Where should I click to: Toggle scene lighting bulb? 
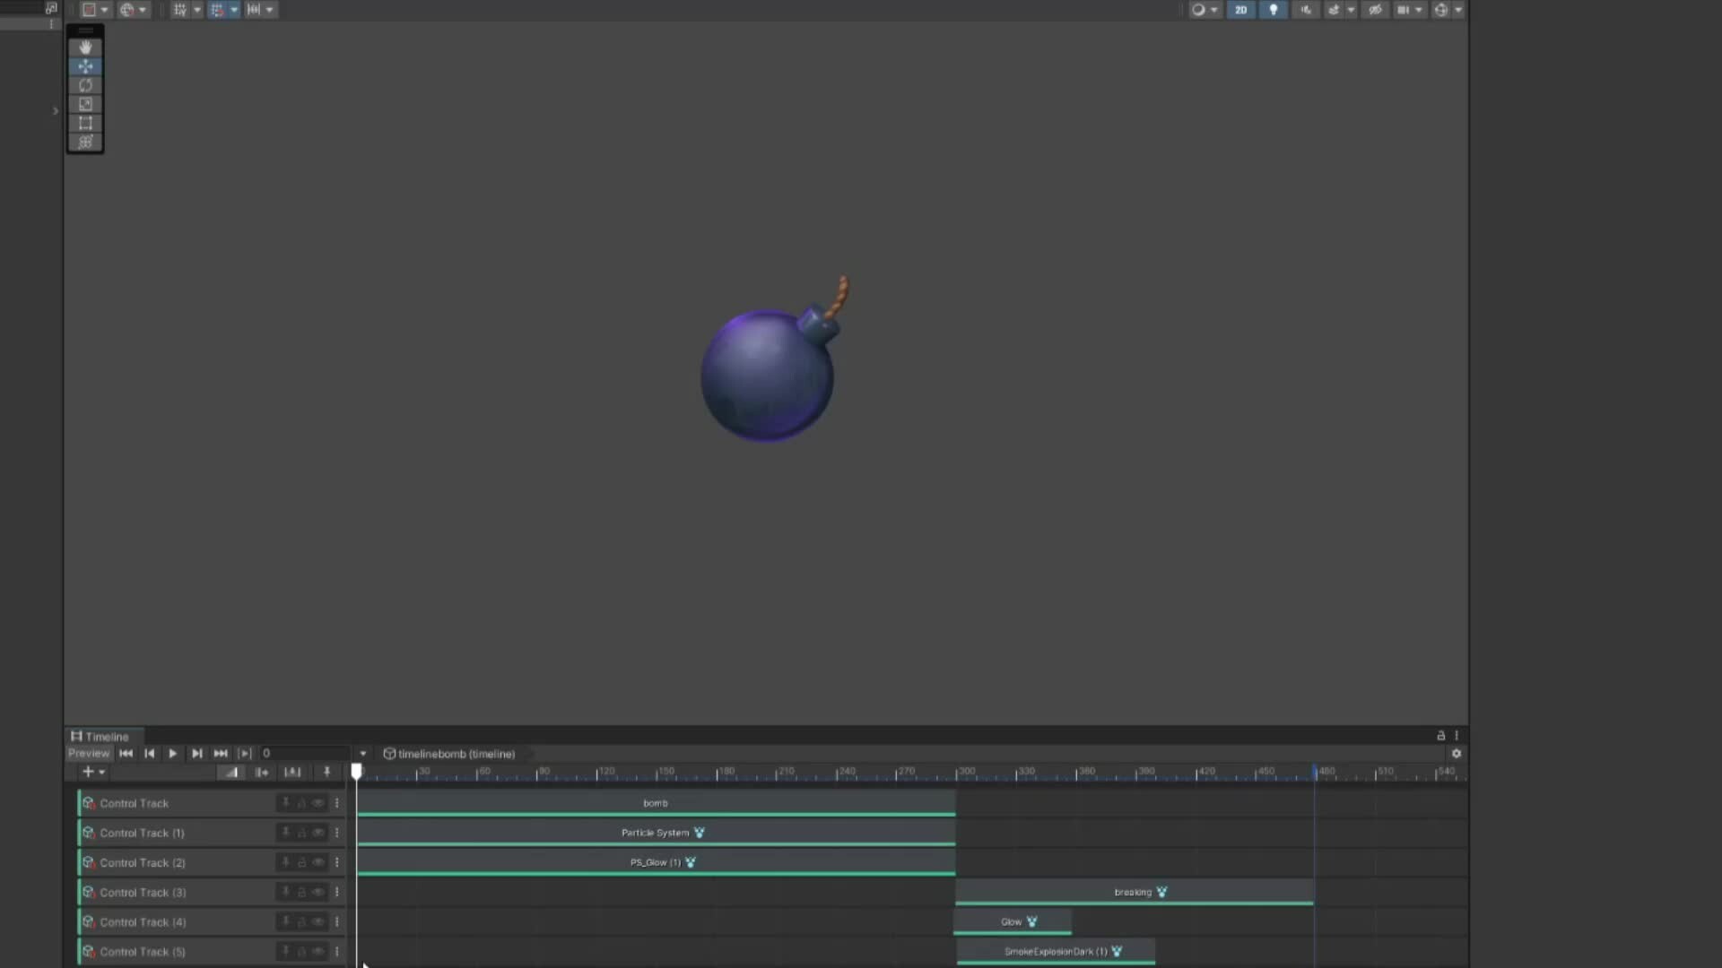[x=1273, y=10]
